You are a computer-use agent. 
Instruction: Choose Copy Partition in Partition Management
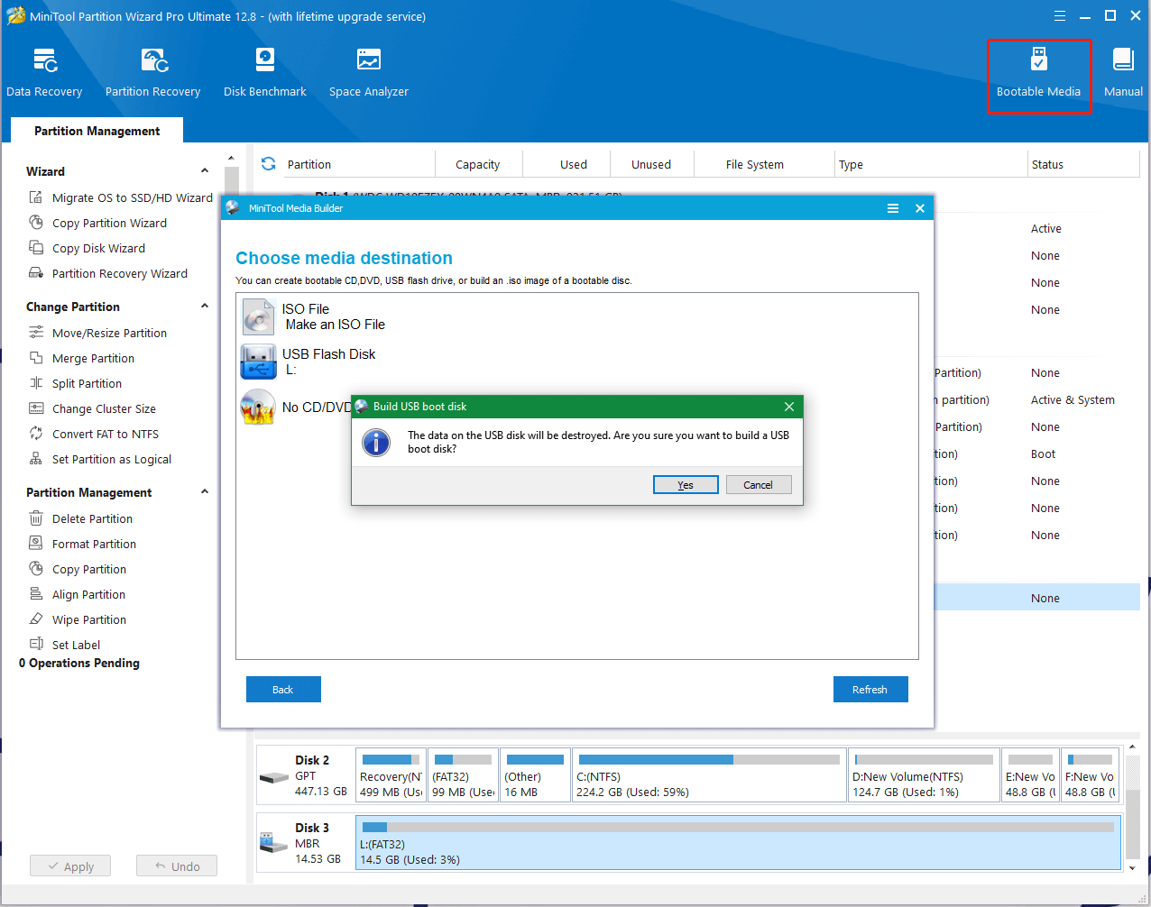pos(88,569)
